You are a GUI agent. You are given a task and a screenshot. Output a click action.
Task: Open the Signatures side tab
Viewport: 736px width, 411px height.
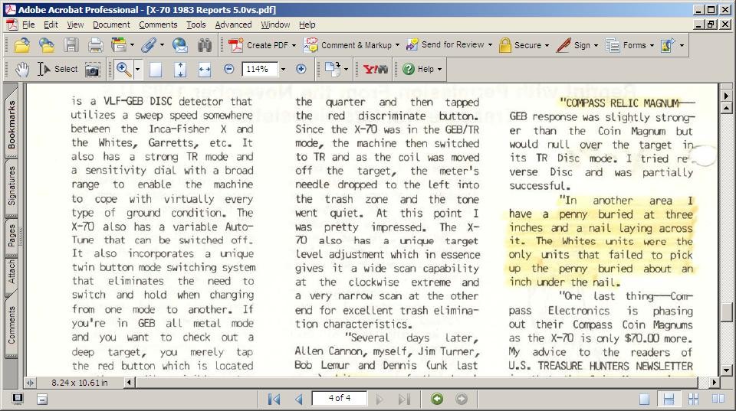click(11, 185)
